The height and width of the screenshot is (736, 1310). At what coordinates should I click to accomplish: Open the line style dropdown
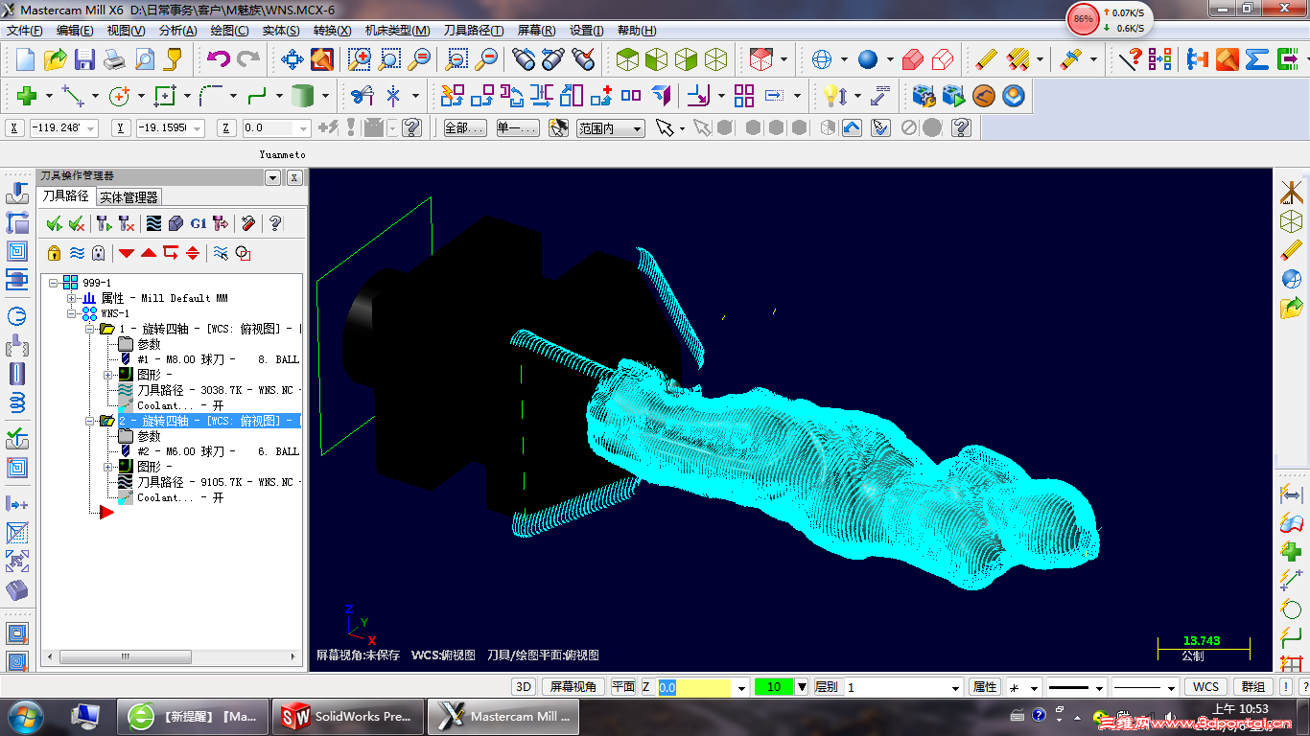pyautogui.click(x=1099, y=687)
